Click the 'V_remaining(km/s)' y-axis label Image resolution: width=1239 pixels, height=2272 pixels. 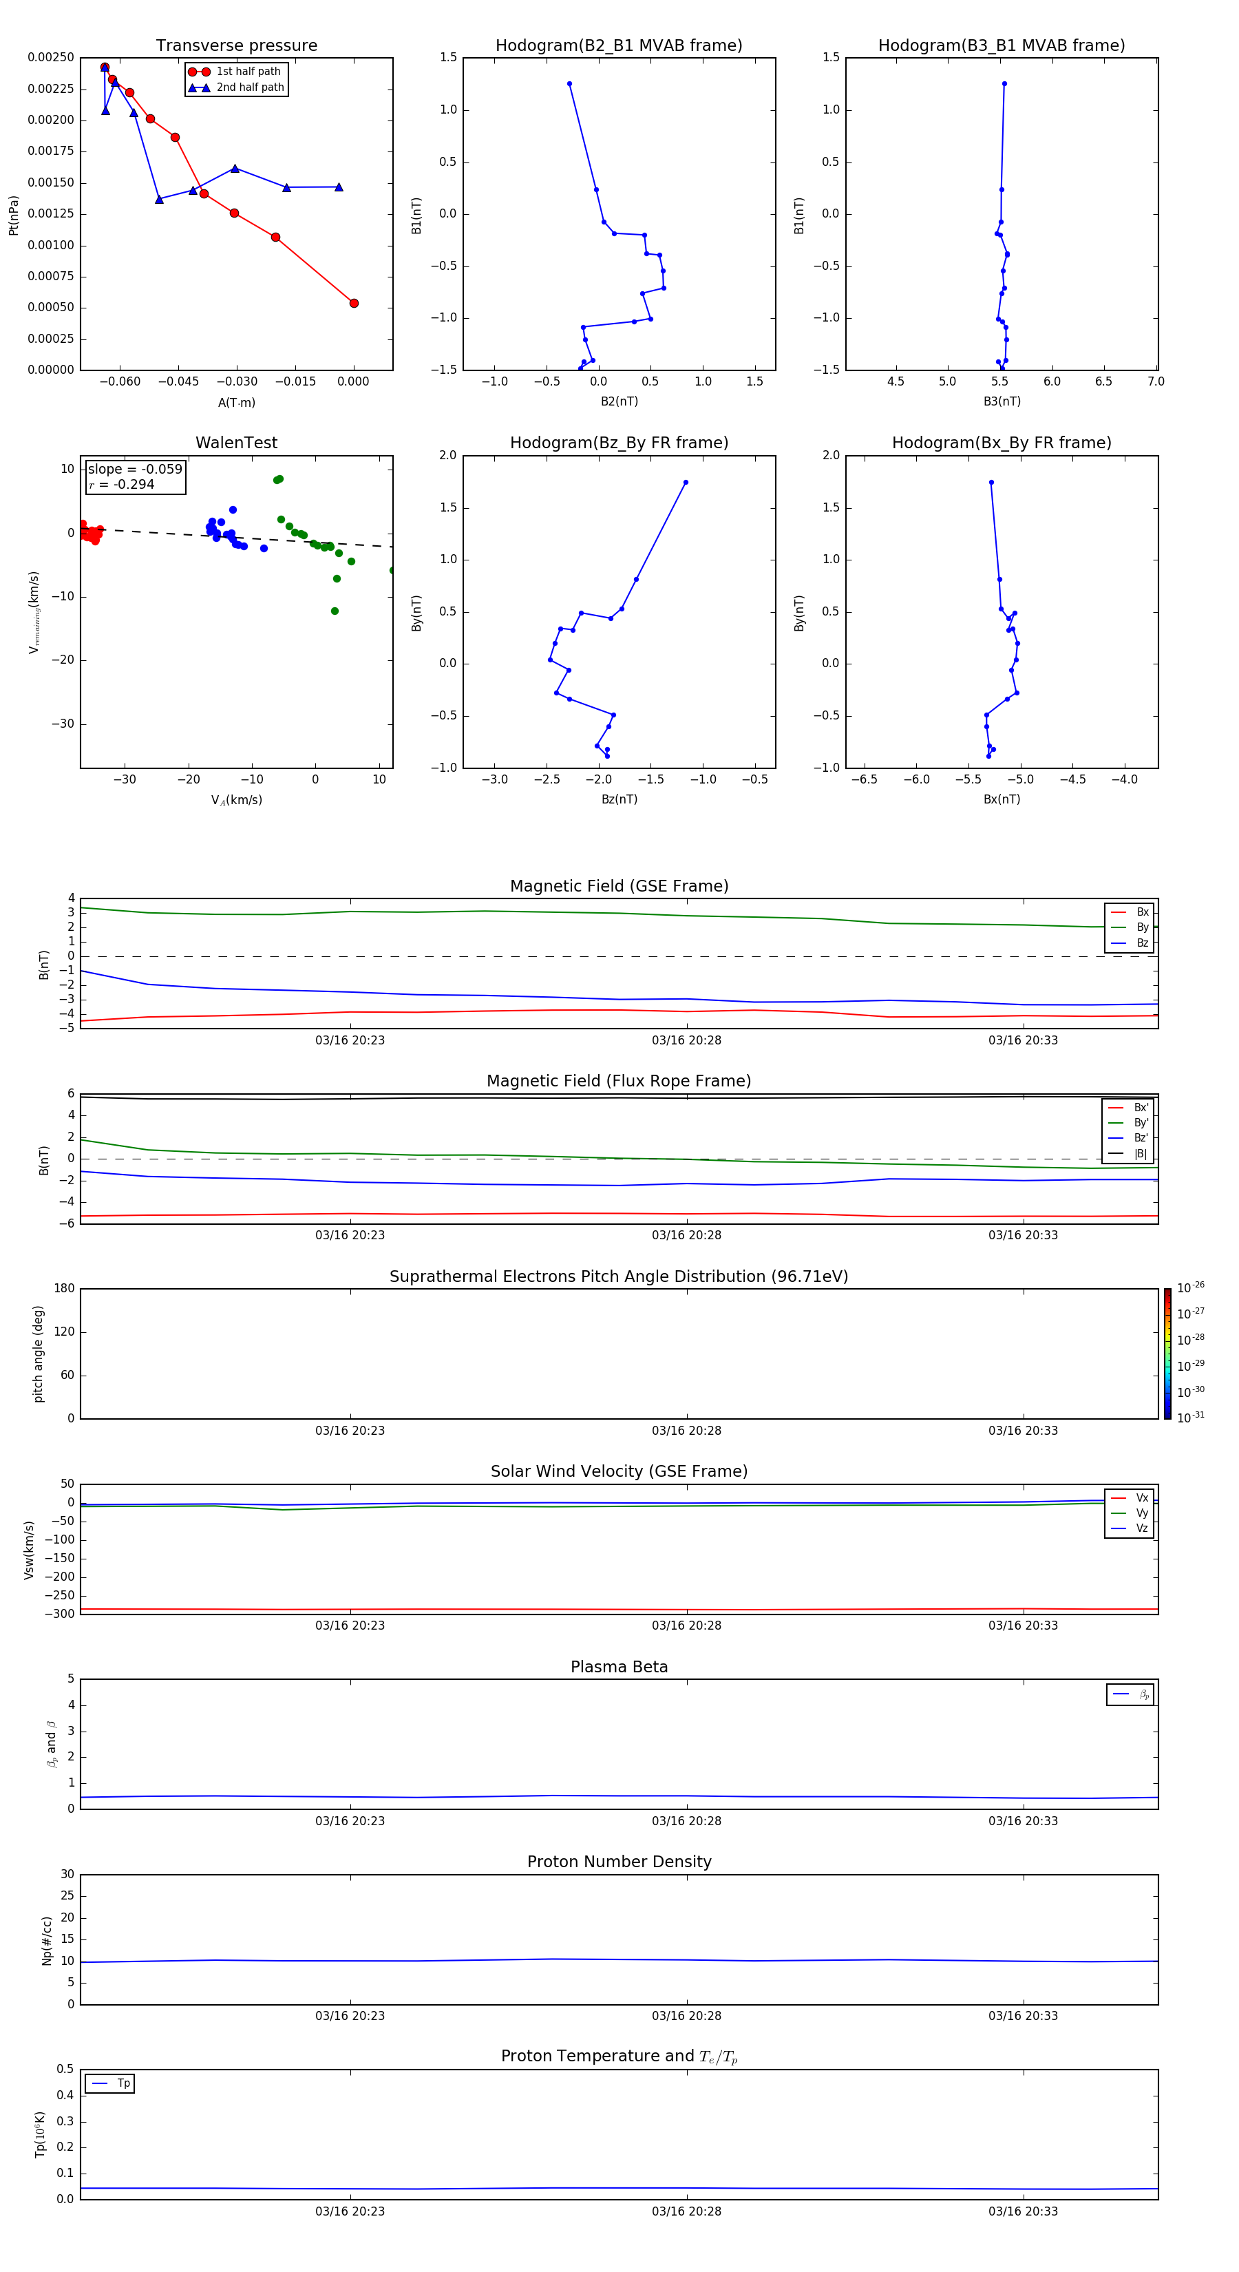coord(34,612)
